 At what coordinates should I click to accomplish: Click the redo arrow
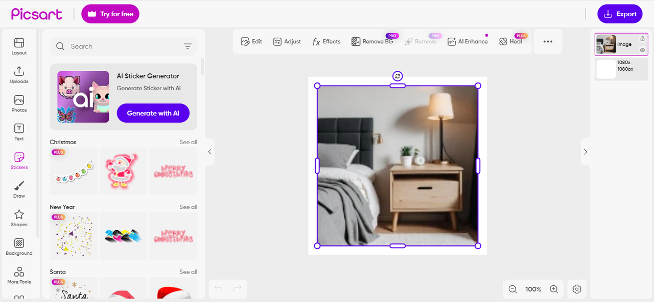click(237, 289)
